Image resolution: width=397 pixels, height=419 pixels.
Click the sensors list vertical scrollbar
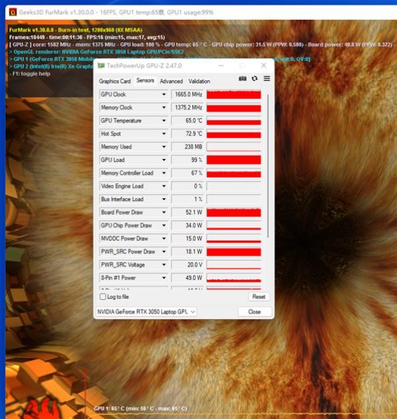tap(267, 166)
